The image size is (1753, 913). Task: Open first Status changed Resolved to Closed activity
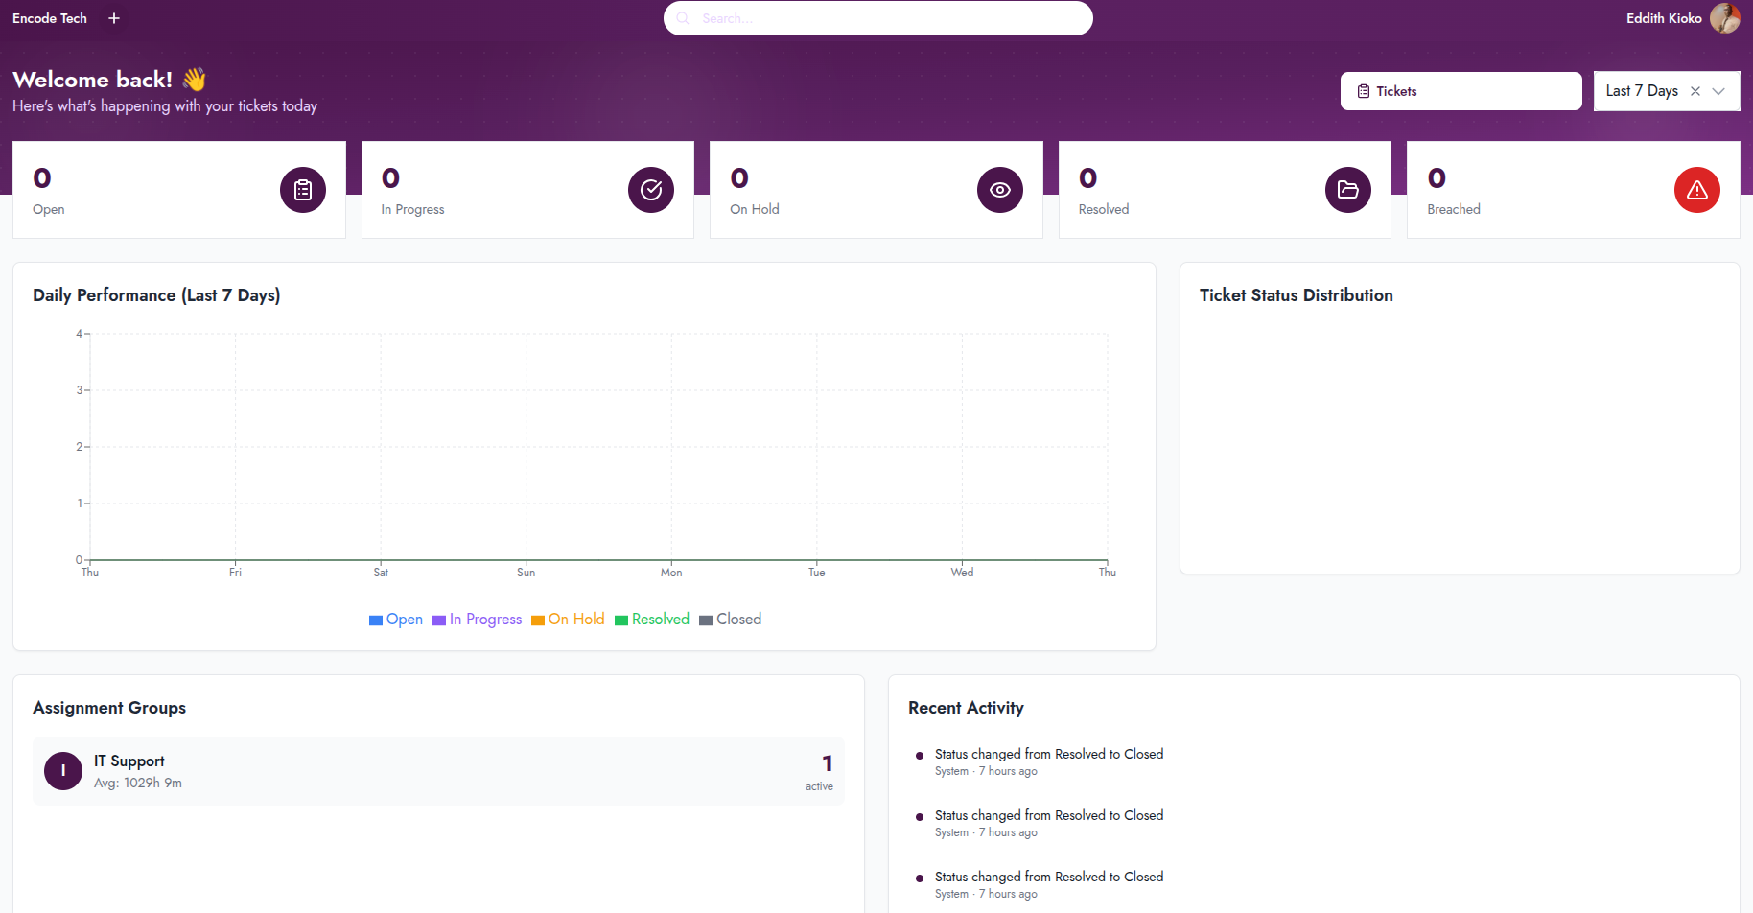pos(1049,755)
